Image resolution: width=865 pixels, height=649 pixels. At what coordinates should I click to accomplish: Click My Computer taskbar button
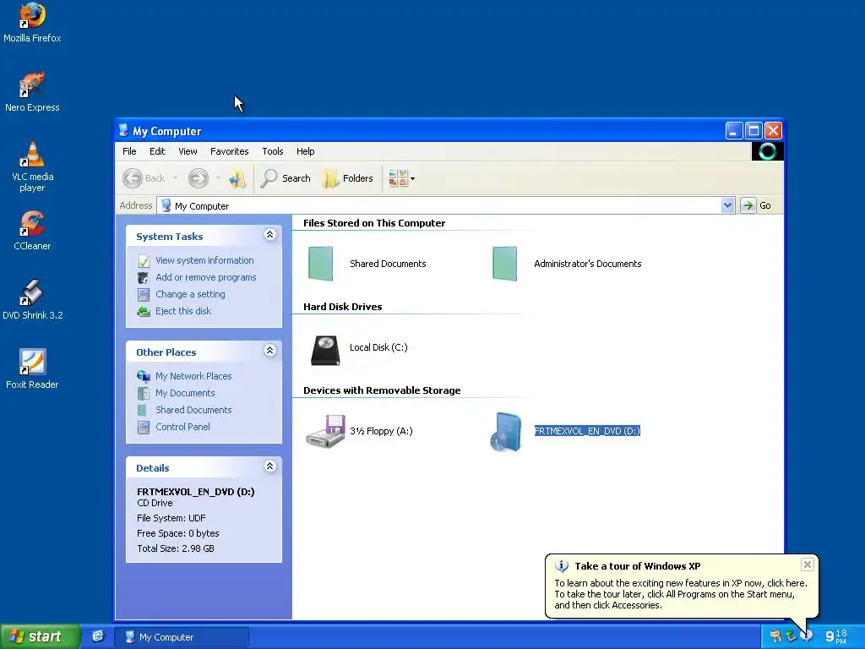182,637
